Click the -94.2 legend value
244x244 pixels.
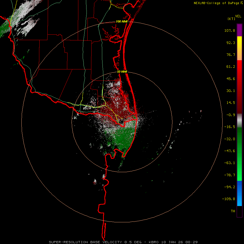click(230, 187)
